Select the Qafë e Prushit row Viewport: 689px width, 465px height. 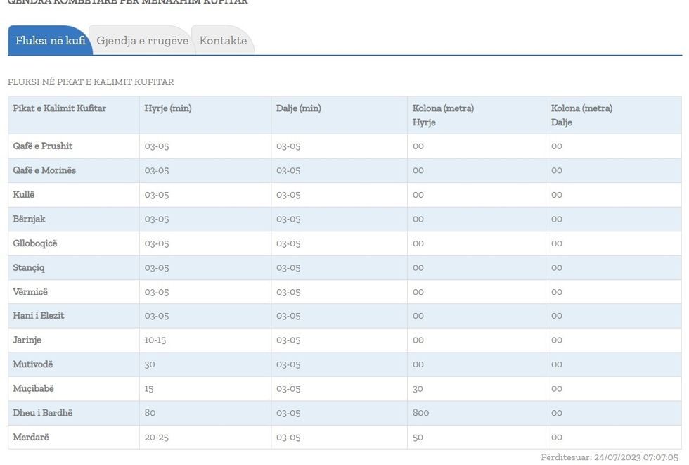[x=43, y=146]
